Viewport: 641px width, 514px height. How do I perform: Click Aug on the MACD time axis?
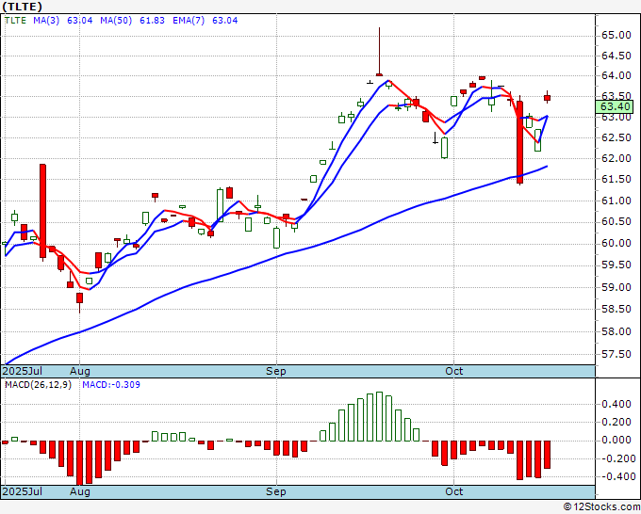click(x=80, y=491)
